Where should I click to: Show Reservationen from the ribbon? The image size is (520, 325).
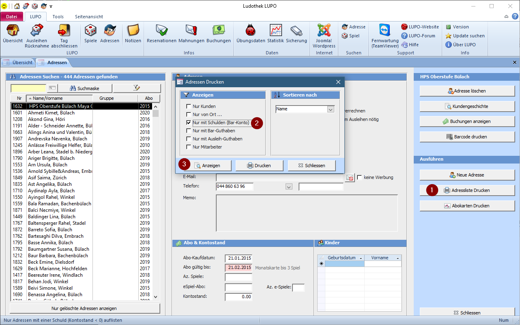click(x=161, y=34)
